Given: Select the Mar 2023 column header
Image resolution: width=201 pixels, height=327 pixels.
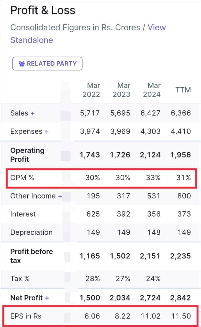Looking at the screenshot, I should 122,90.
